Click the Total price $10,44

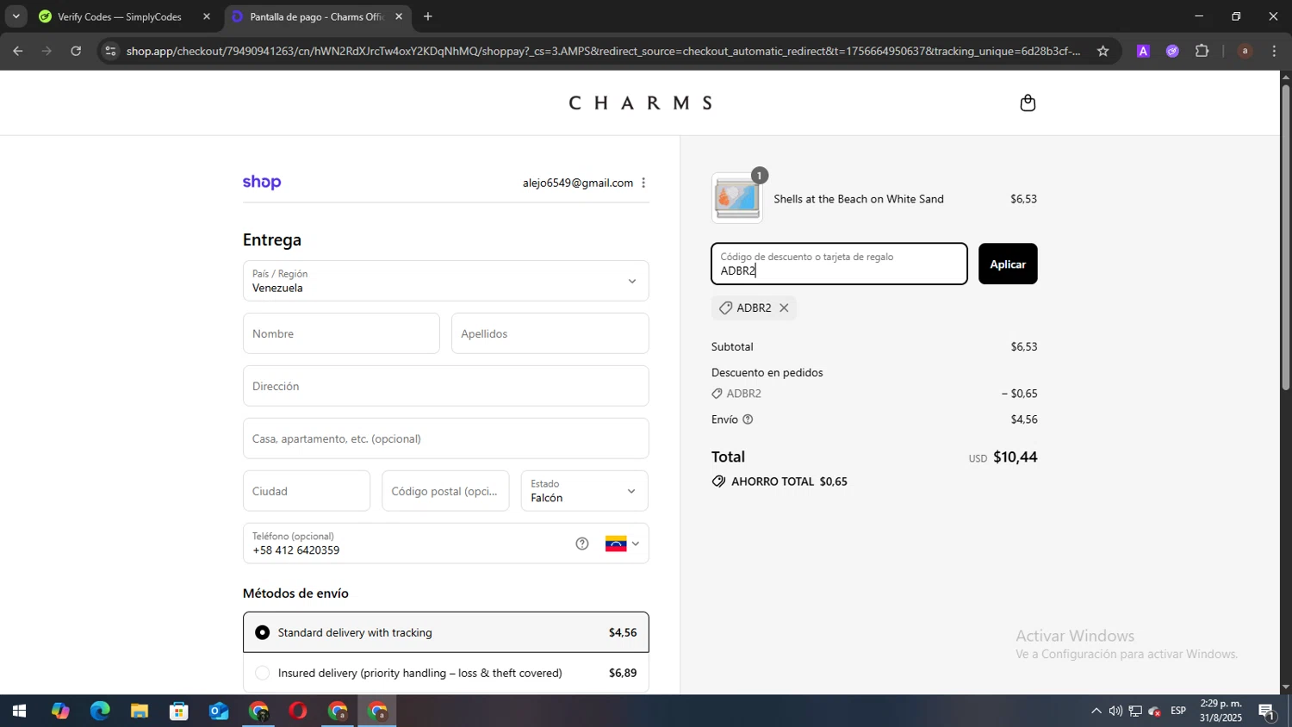coord(1016,457)
